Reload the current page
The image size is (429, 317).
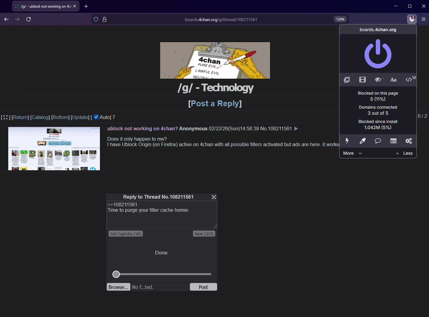pyautogui.click(x=28, y=19)
